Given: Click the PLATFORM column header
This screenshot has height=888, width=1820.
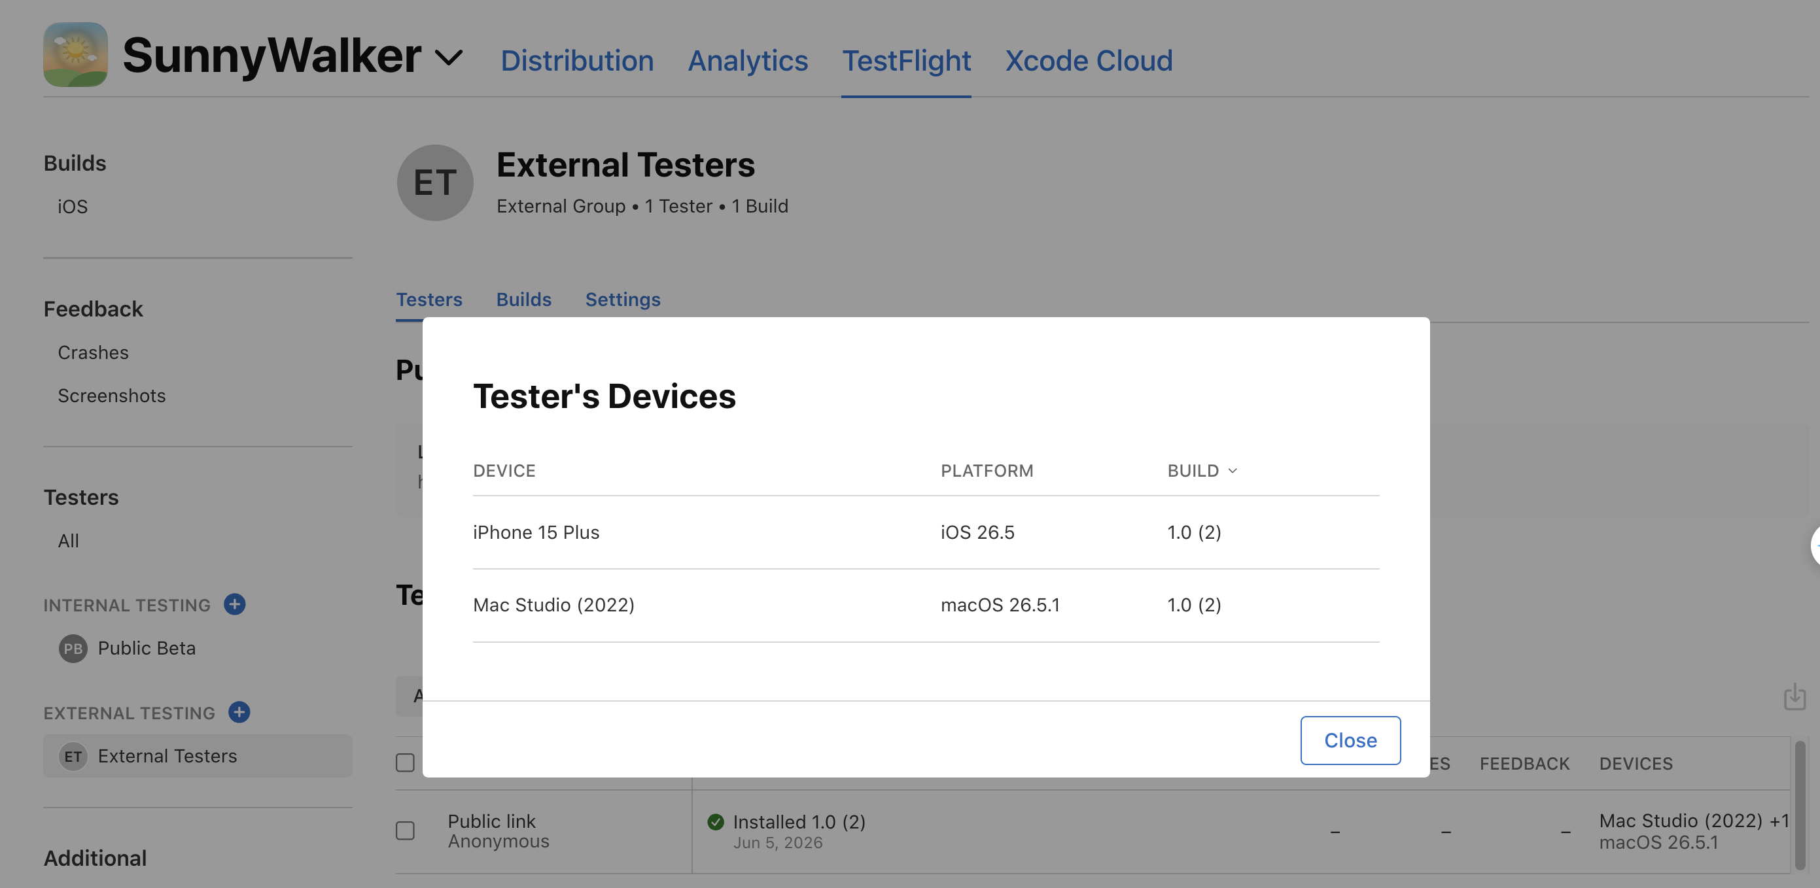Looking at the screenshot, I should point(987,471).
